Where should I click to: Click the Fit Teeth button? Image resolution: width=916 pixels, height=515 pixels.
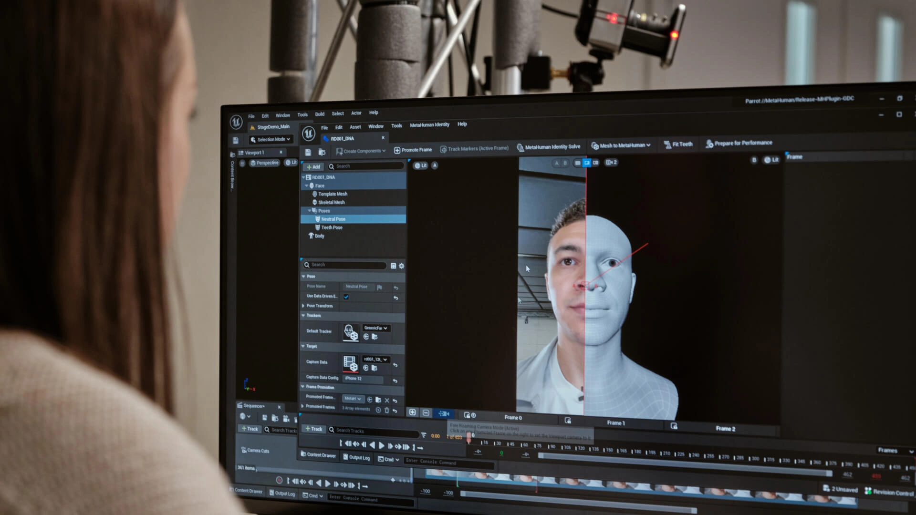pos(678,144)
